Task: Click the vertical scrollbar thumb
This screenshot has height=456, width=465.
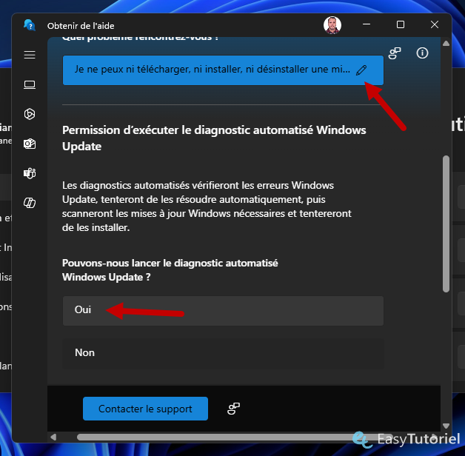Action: 446,224
